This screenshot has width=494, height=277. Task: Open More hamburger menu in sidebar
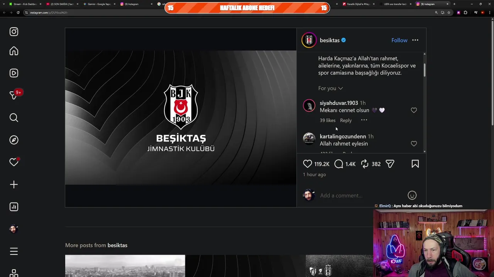14,252
